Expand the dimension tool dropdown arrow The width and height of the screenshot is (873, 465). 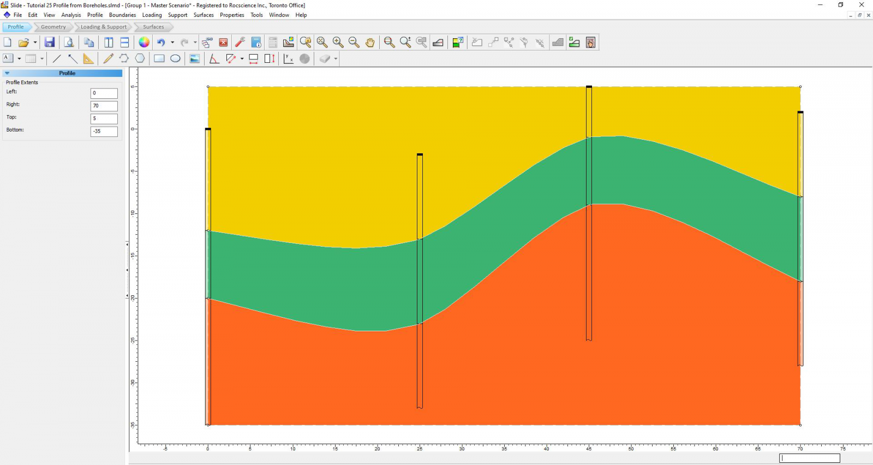[242, 58]
